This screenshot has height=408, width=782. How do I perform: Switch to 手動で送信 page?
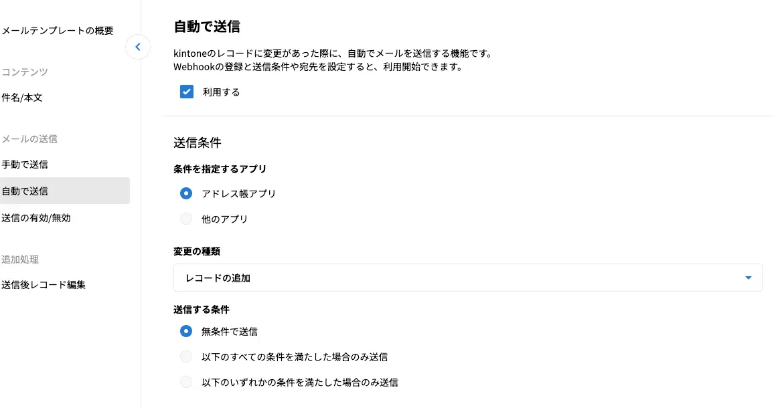click(x=25, y=165)
